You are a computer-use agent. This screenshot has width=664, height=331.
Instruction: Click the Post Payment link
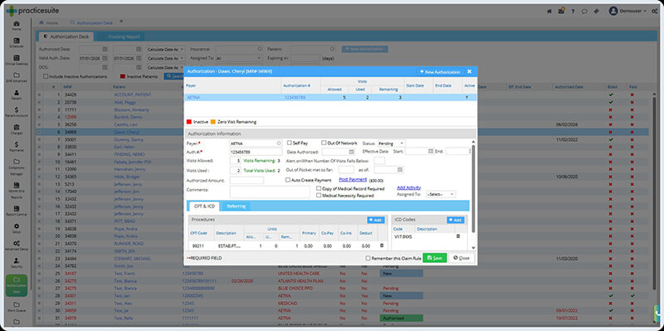[353, 179]
